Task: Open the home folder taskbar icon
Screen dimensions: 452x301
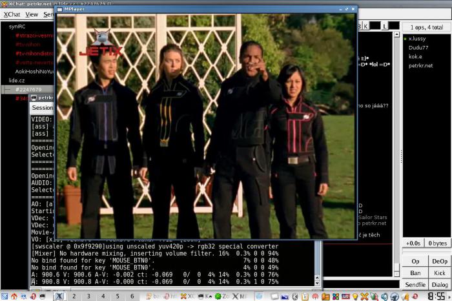Action: point(14,296)
